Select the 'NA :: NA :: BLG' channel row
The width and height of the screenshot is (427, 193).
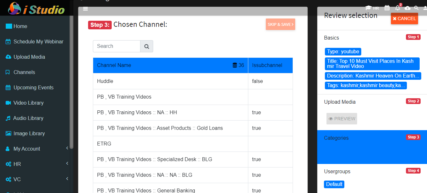click(193, 175)
